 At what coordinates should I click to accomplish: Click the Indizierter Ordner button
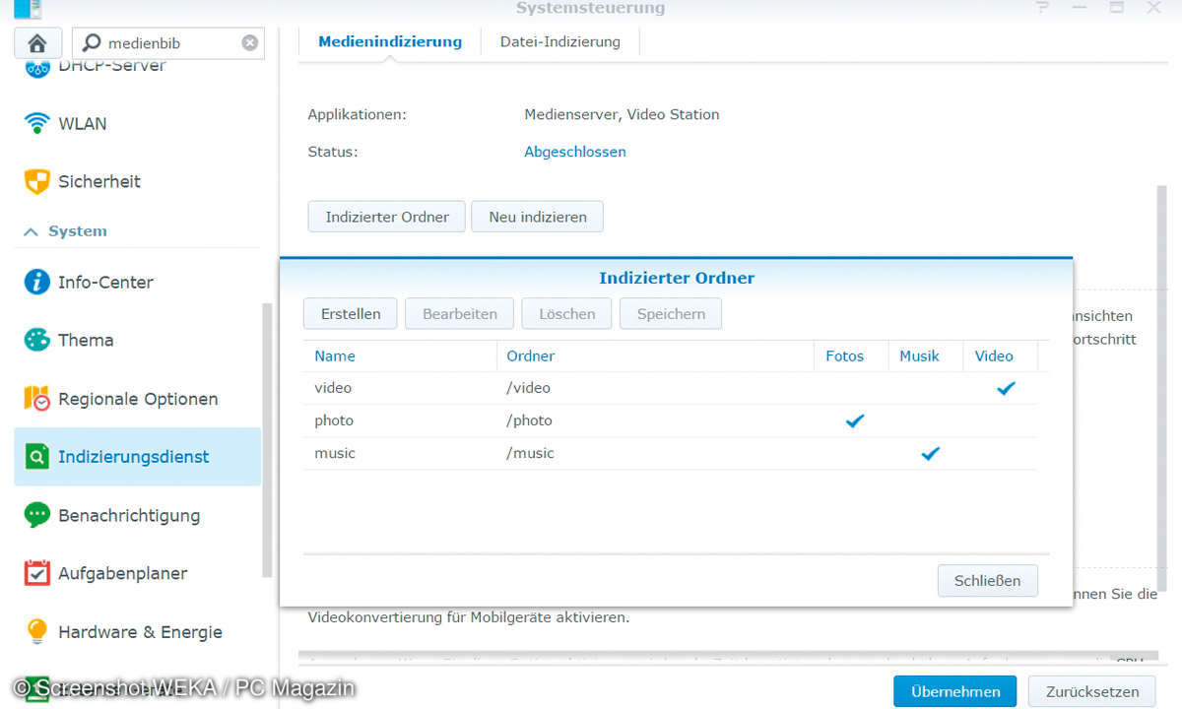(387, 217)
